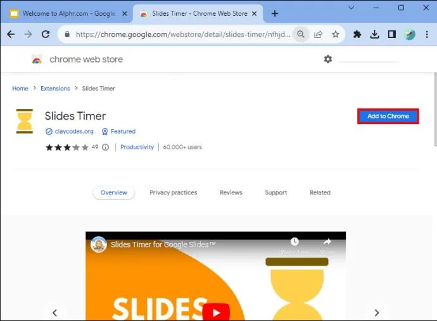This screenshot has height=321, width=437.
Task: Click Share arrow on the video
Action: pos(327,246)
